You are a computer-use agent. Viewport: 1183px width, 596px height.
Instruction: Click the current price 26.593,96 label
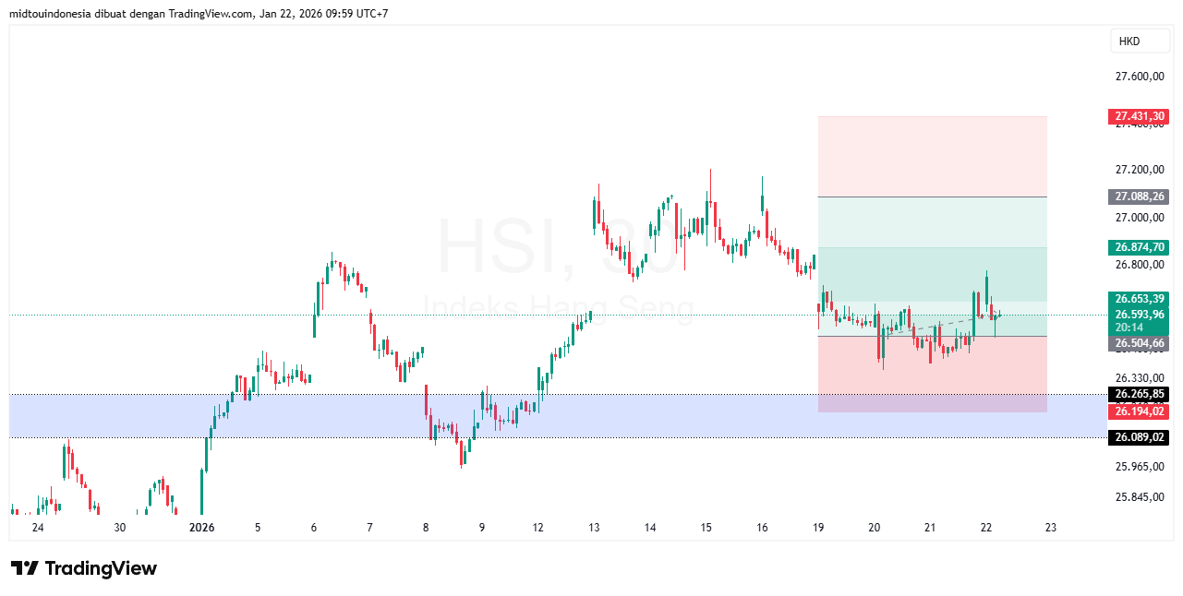[1139, 315]
